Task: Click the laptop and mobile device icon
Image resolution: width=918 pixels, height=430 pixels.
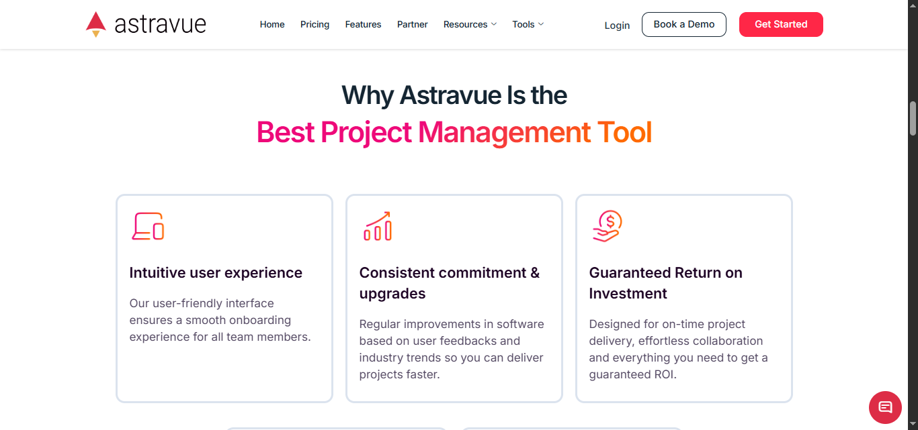Action: (x=148, y=226)
